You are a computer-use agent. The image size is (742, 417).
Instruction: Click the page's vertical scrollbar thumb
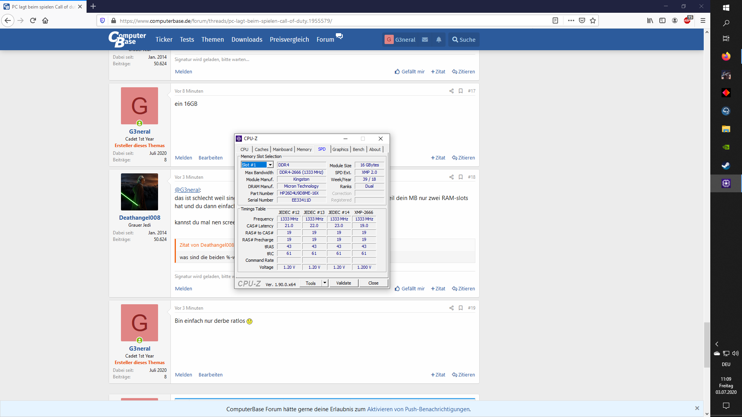707,344
